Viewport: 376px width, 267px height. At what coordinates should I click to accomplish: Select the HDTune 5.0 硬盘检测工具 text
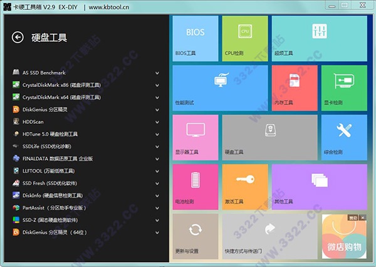coord(50,134)
